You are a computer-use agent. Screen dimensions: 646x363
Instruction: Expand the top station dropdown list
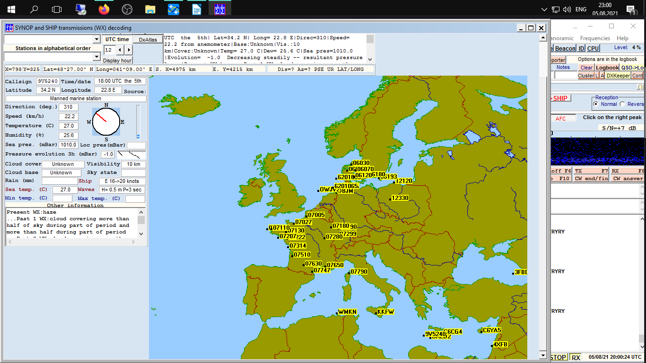point(96,39)
